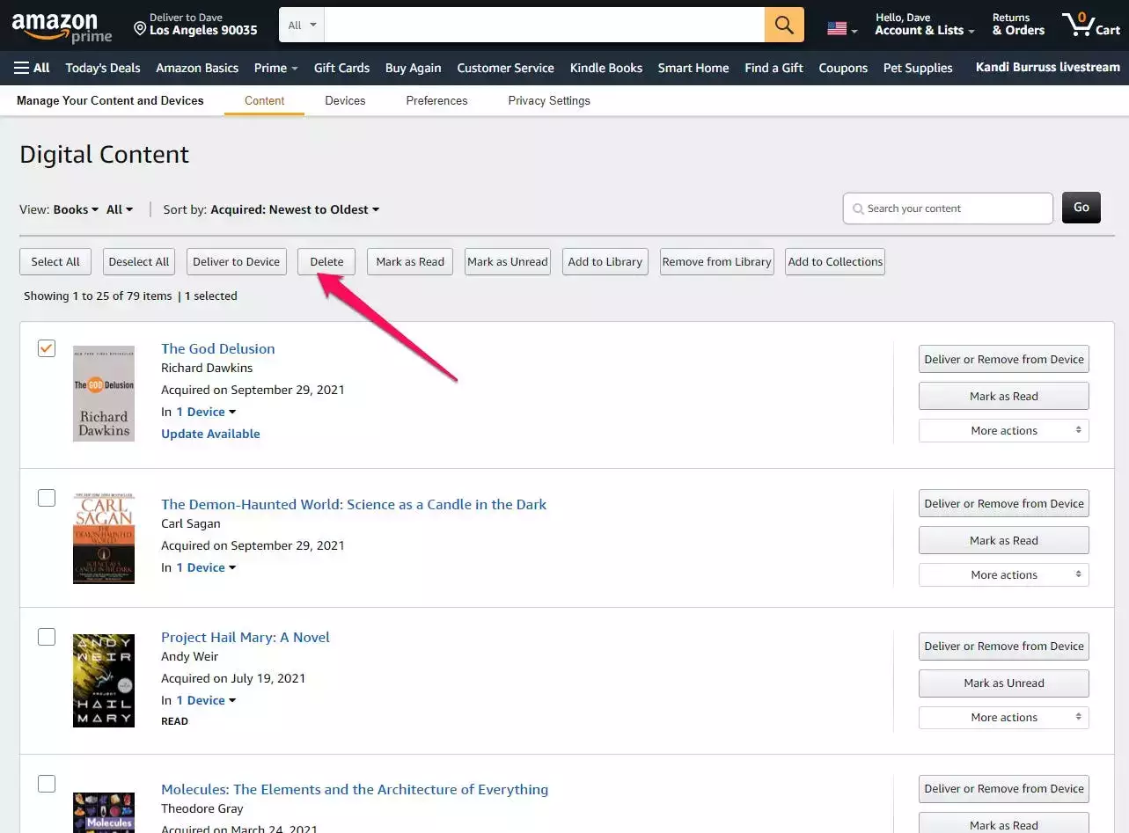Go to Kindle Books nav item
Viewport: 1129px width, 833px height.
(606, 68)
